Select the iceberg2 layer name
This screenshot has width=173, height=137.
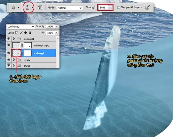point(39,53)
